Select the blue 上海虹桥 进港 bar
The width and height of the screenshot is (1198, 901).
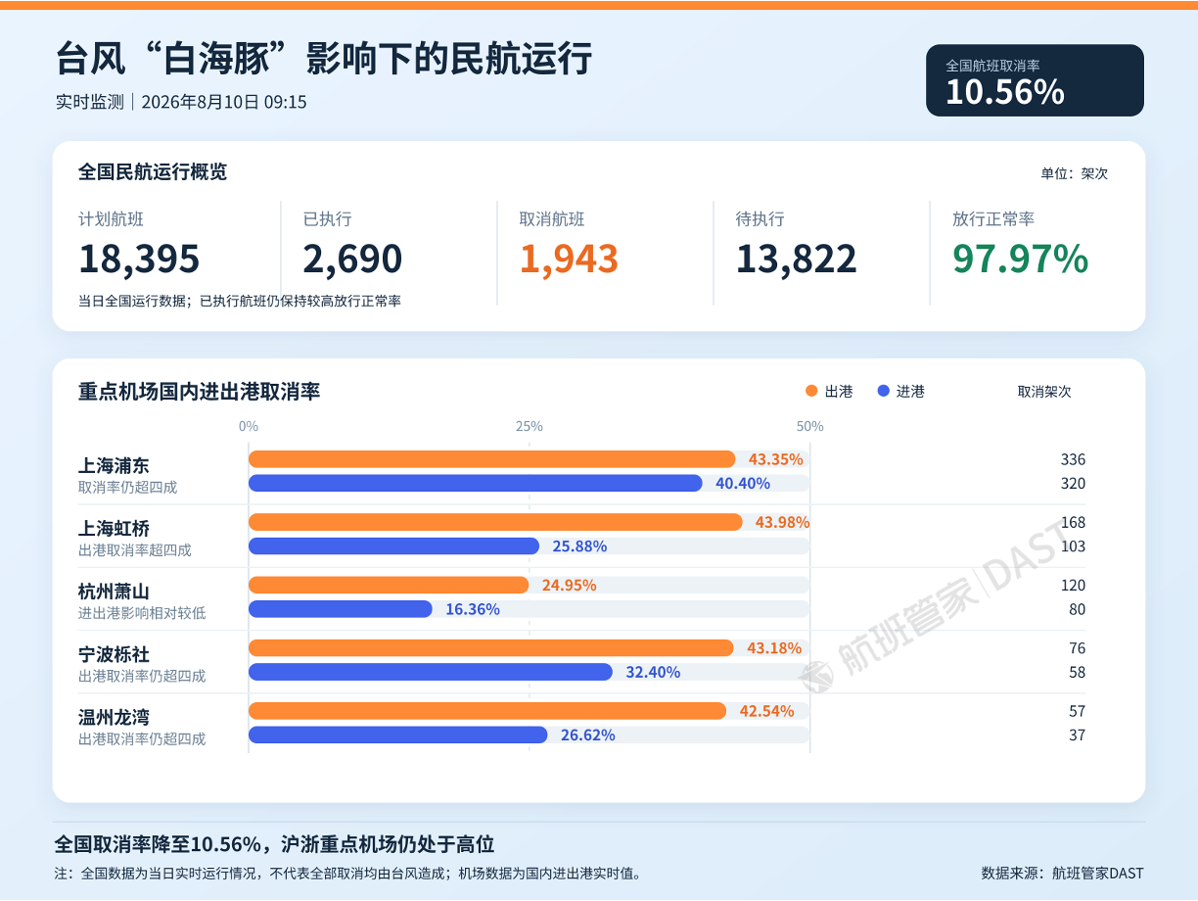393,546
